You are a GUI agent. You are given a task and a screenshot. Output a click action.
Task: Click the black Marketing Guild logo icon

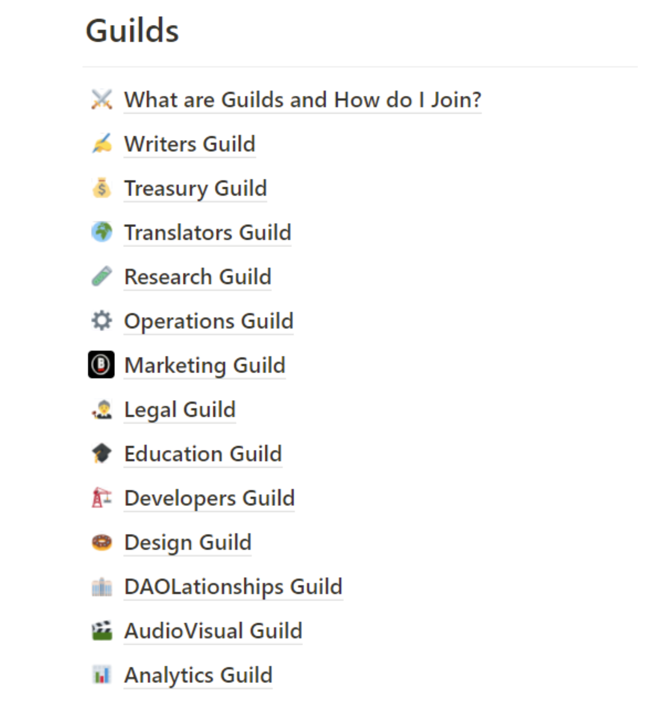(x=101, y=365)
